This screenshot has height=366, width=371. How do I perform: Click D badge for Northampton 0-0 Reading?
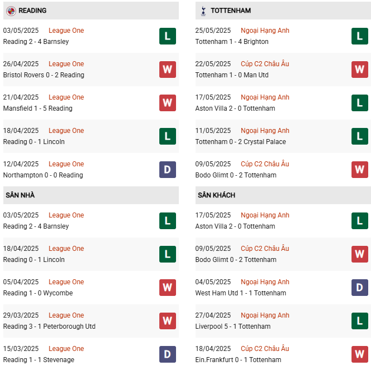[x=167, y=170]
